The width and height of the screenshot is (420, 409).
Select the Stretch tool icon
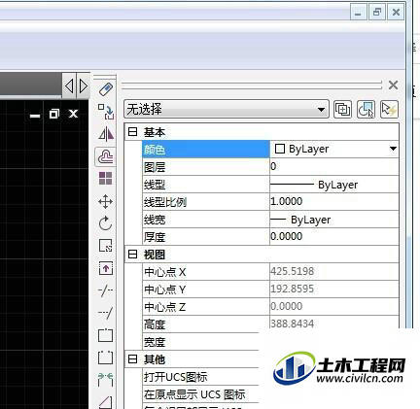pos(106,268)
